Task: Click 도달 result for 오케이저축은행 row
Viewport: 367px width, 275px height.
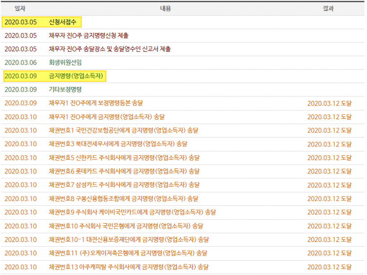Action: 329,253
